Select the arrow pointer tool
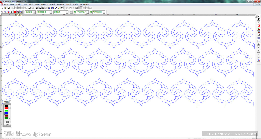Viewport: 261px width, 139px height. [x=259, y=16]
